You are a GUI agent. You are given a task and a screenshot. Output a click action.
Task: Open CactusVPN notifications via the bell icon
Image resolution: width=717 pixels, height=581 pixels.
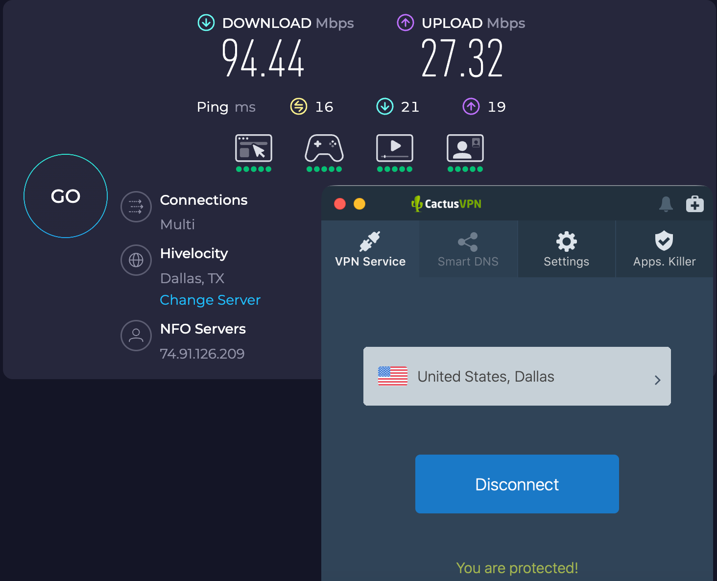tap(665, 204)
